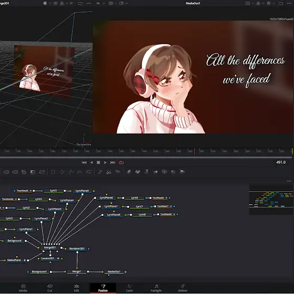Switch to the Deliver page
Screen dimensions: 294x294
click(183, 288)
